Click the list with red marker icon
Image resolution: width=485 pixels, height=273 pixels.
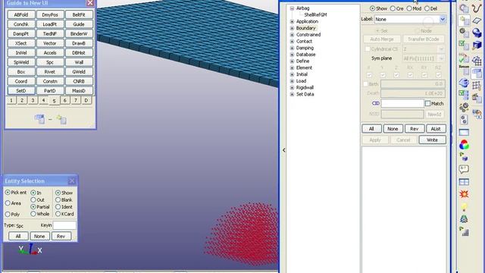tap(477, 98)
